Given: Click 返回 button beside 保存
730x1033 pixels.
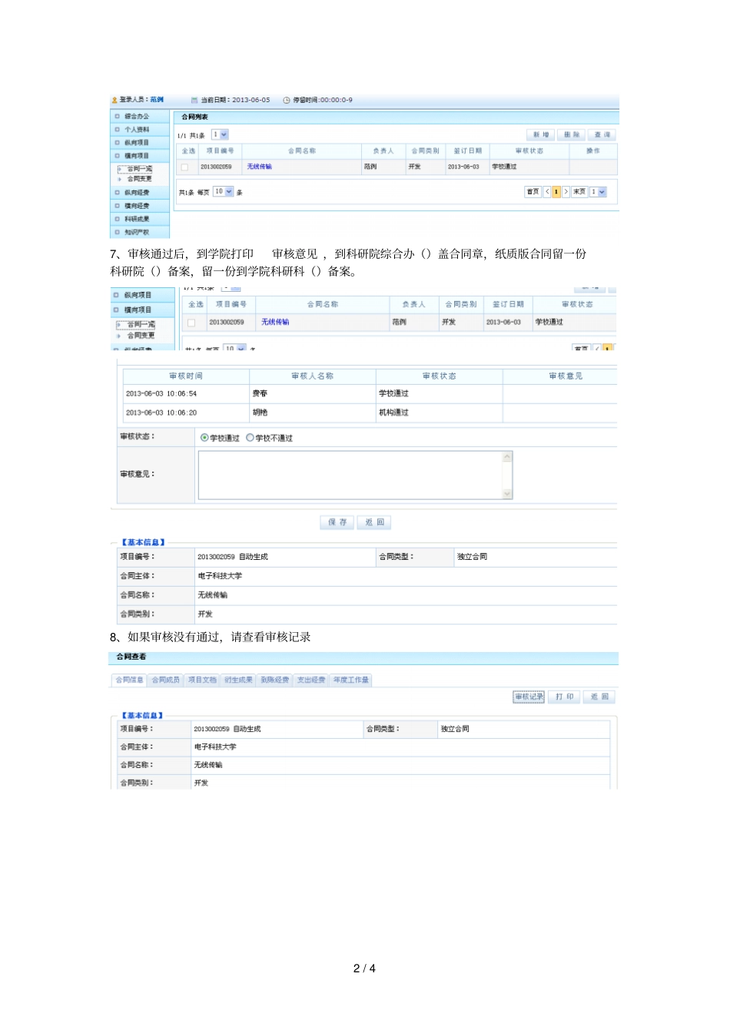Looking at the screenshot, I should click(x=374, y=522).
